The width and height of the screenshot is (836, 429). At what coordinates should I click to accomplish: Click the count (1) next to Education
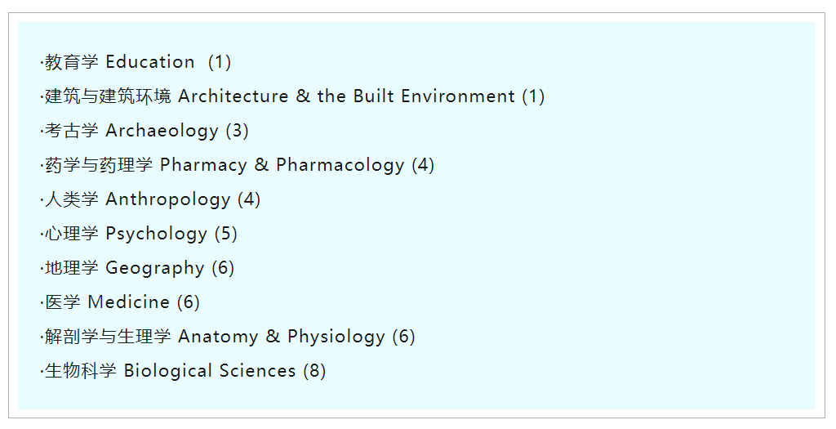click(x=220, y=62)
